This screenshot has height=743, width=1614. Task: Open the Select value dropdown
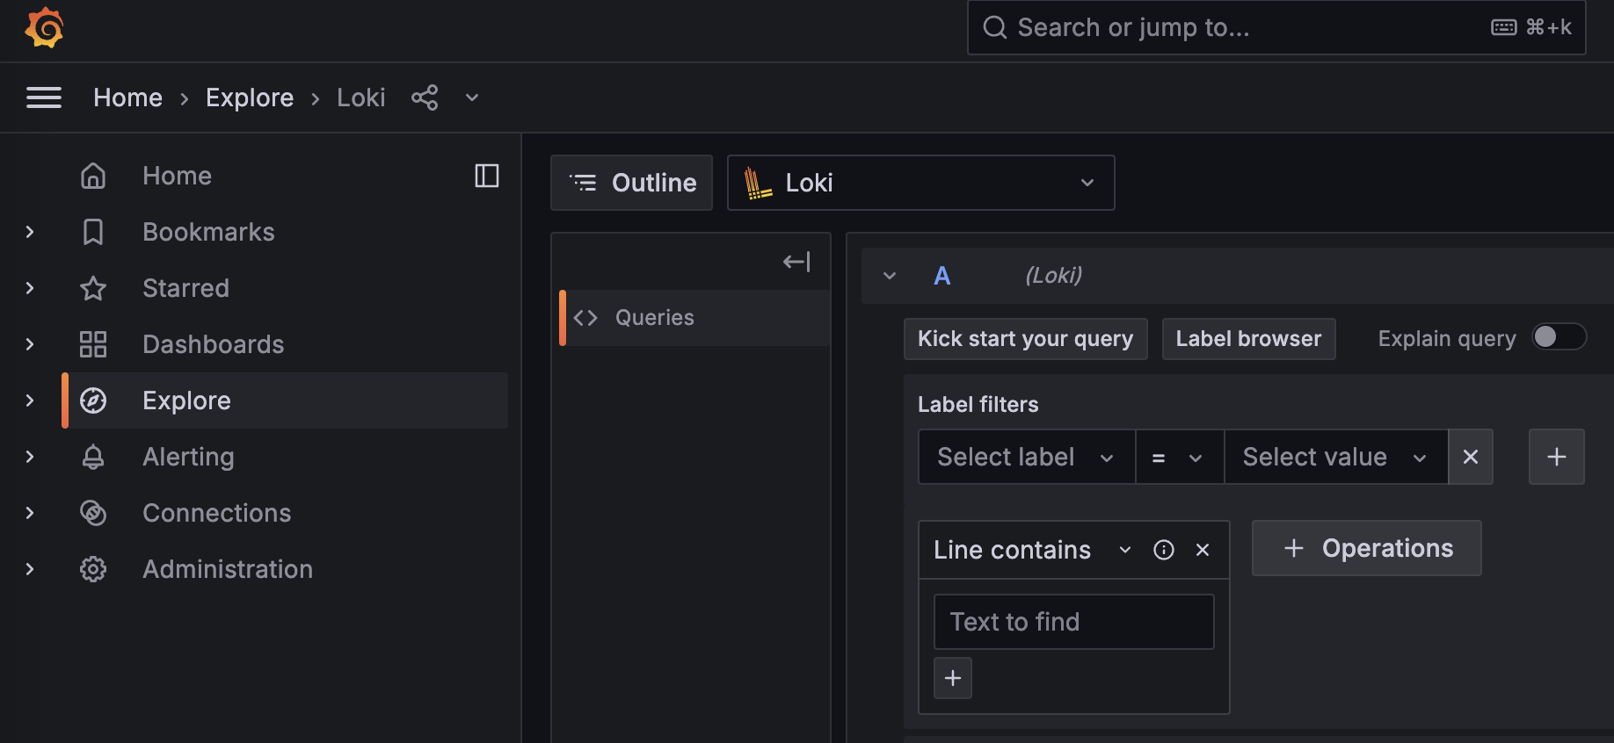pos(1335,457)
